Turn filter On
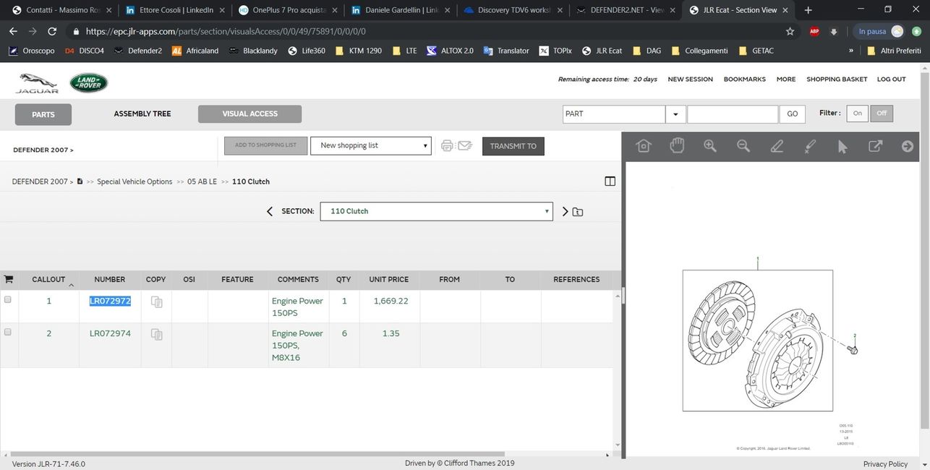Viewport: 930px width, 470px height. pos(858,114)
